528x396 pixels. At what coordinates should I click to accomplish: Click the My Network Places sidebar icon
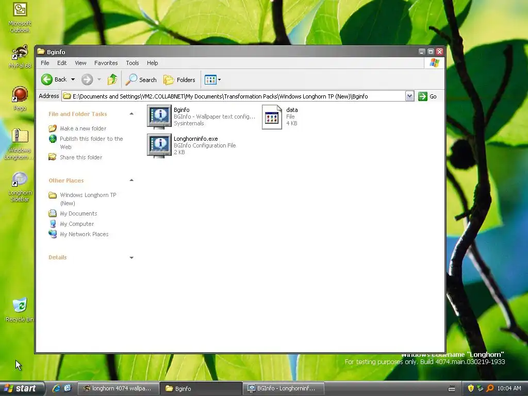tap(53, 234)
